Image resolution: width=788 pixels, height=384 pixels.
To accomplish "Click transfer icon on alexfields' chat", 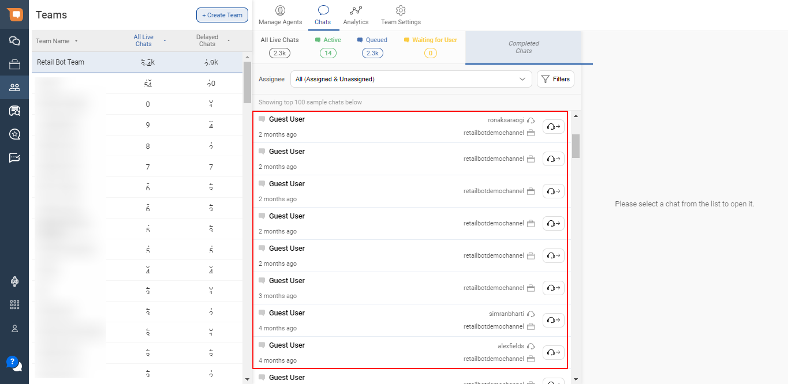I will 554,353.
